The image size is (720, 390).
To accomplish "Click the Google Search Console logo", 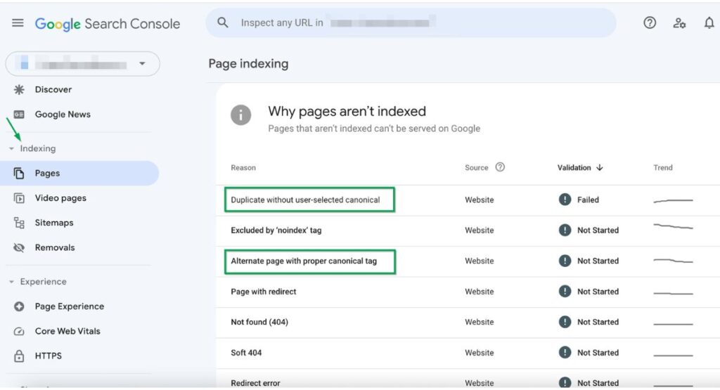I will click(x=108, y=24).
